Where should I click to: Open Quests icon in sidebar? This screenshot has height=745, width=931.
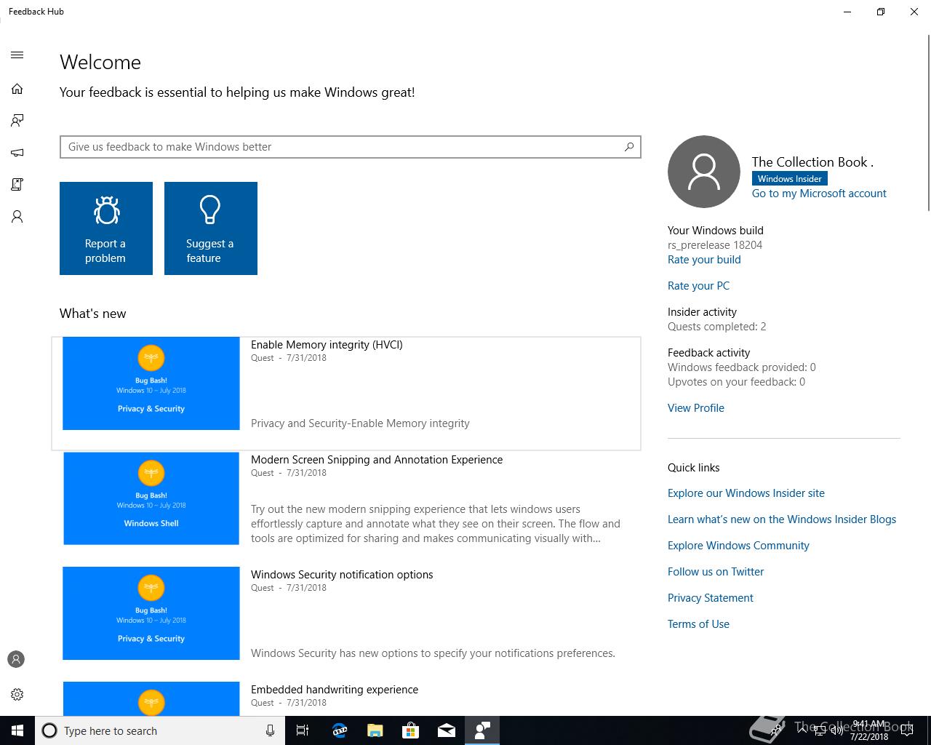[17, 185]
